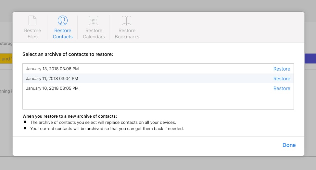Select row January 10, 2018 03:05 PM
This screenshot has width=316, height=170.
pos(158,88)
